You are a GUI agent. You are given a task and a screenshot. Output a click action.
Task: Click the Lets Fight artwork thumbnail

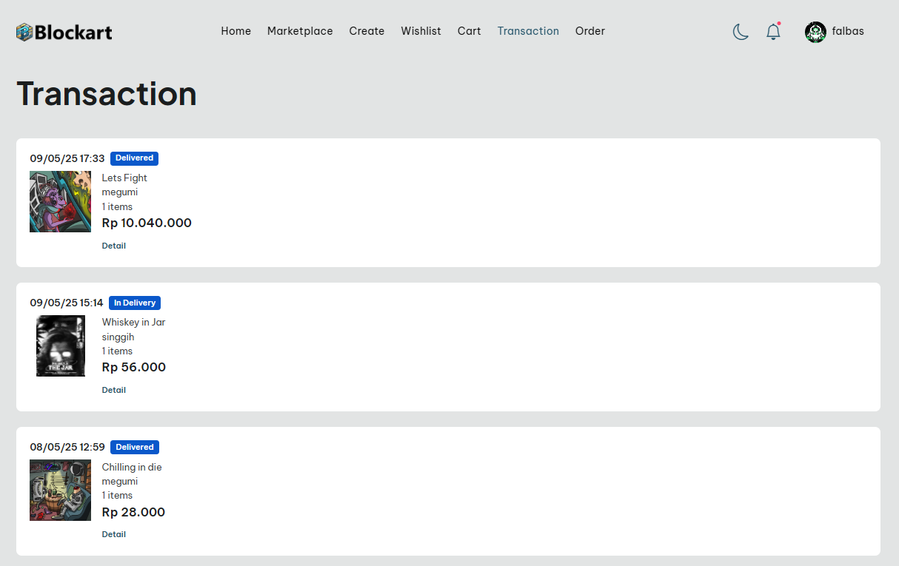[x=60, y=202]
